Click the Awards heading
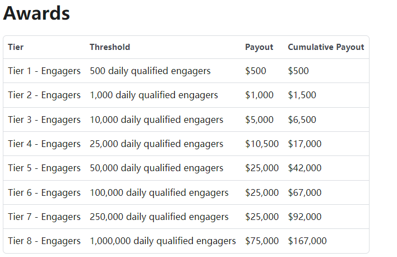397x257 pixels. point(36,13)
